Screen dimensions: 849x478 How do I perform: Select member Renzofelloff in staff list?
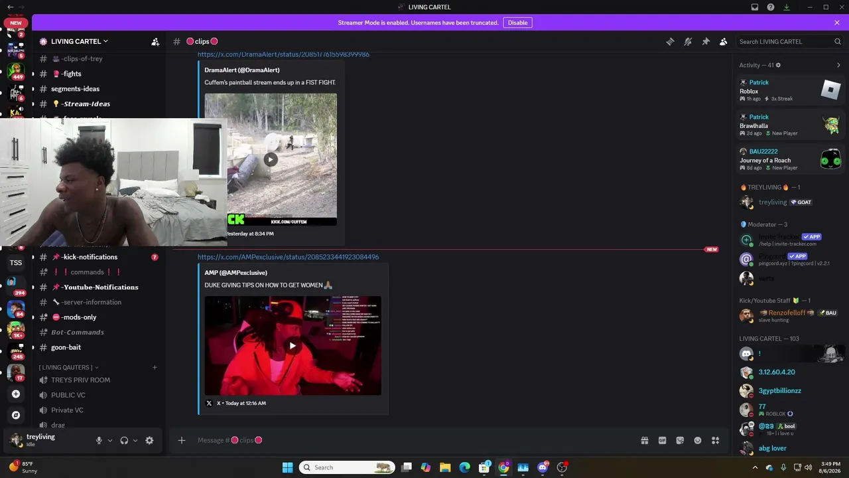tap(790, 316)
